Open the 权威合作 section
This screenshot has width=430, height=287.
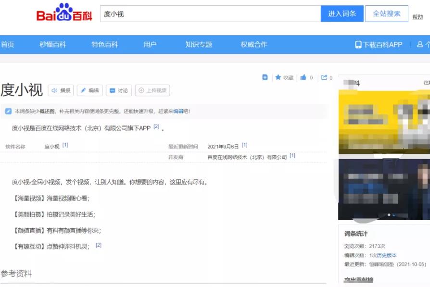pyautogui.click(x=253, y=45)
